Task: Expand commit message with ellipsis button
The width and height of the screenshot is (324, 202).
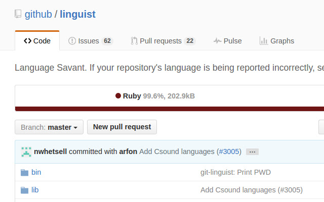Action: (252, 151)
